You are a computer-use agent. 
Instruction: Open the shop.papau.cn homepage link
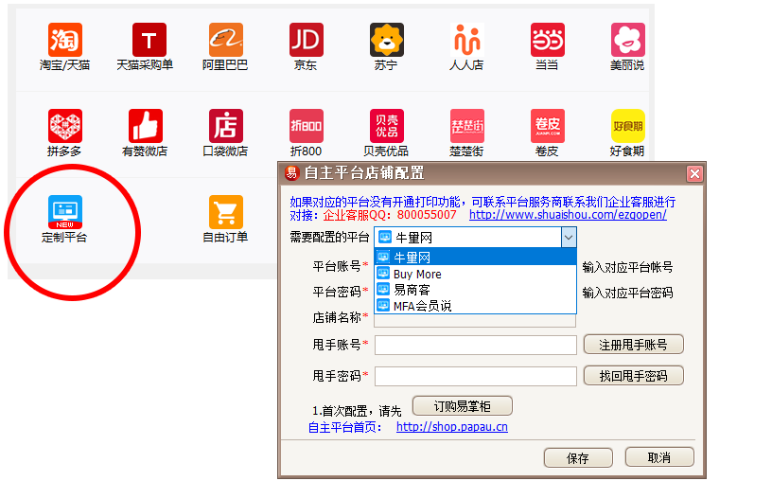[452, 427]
